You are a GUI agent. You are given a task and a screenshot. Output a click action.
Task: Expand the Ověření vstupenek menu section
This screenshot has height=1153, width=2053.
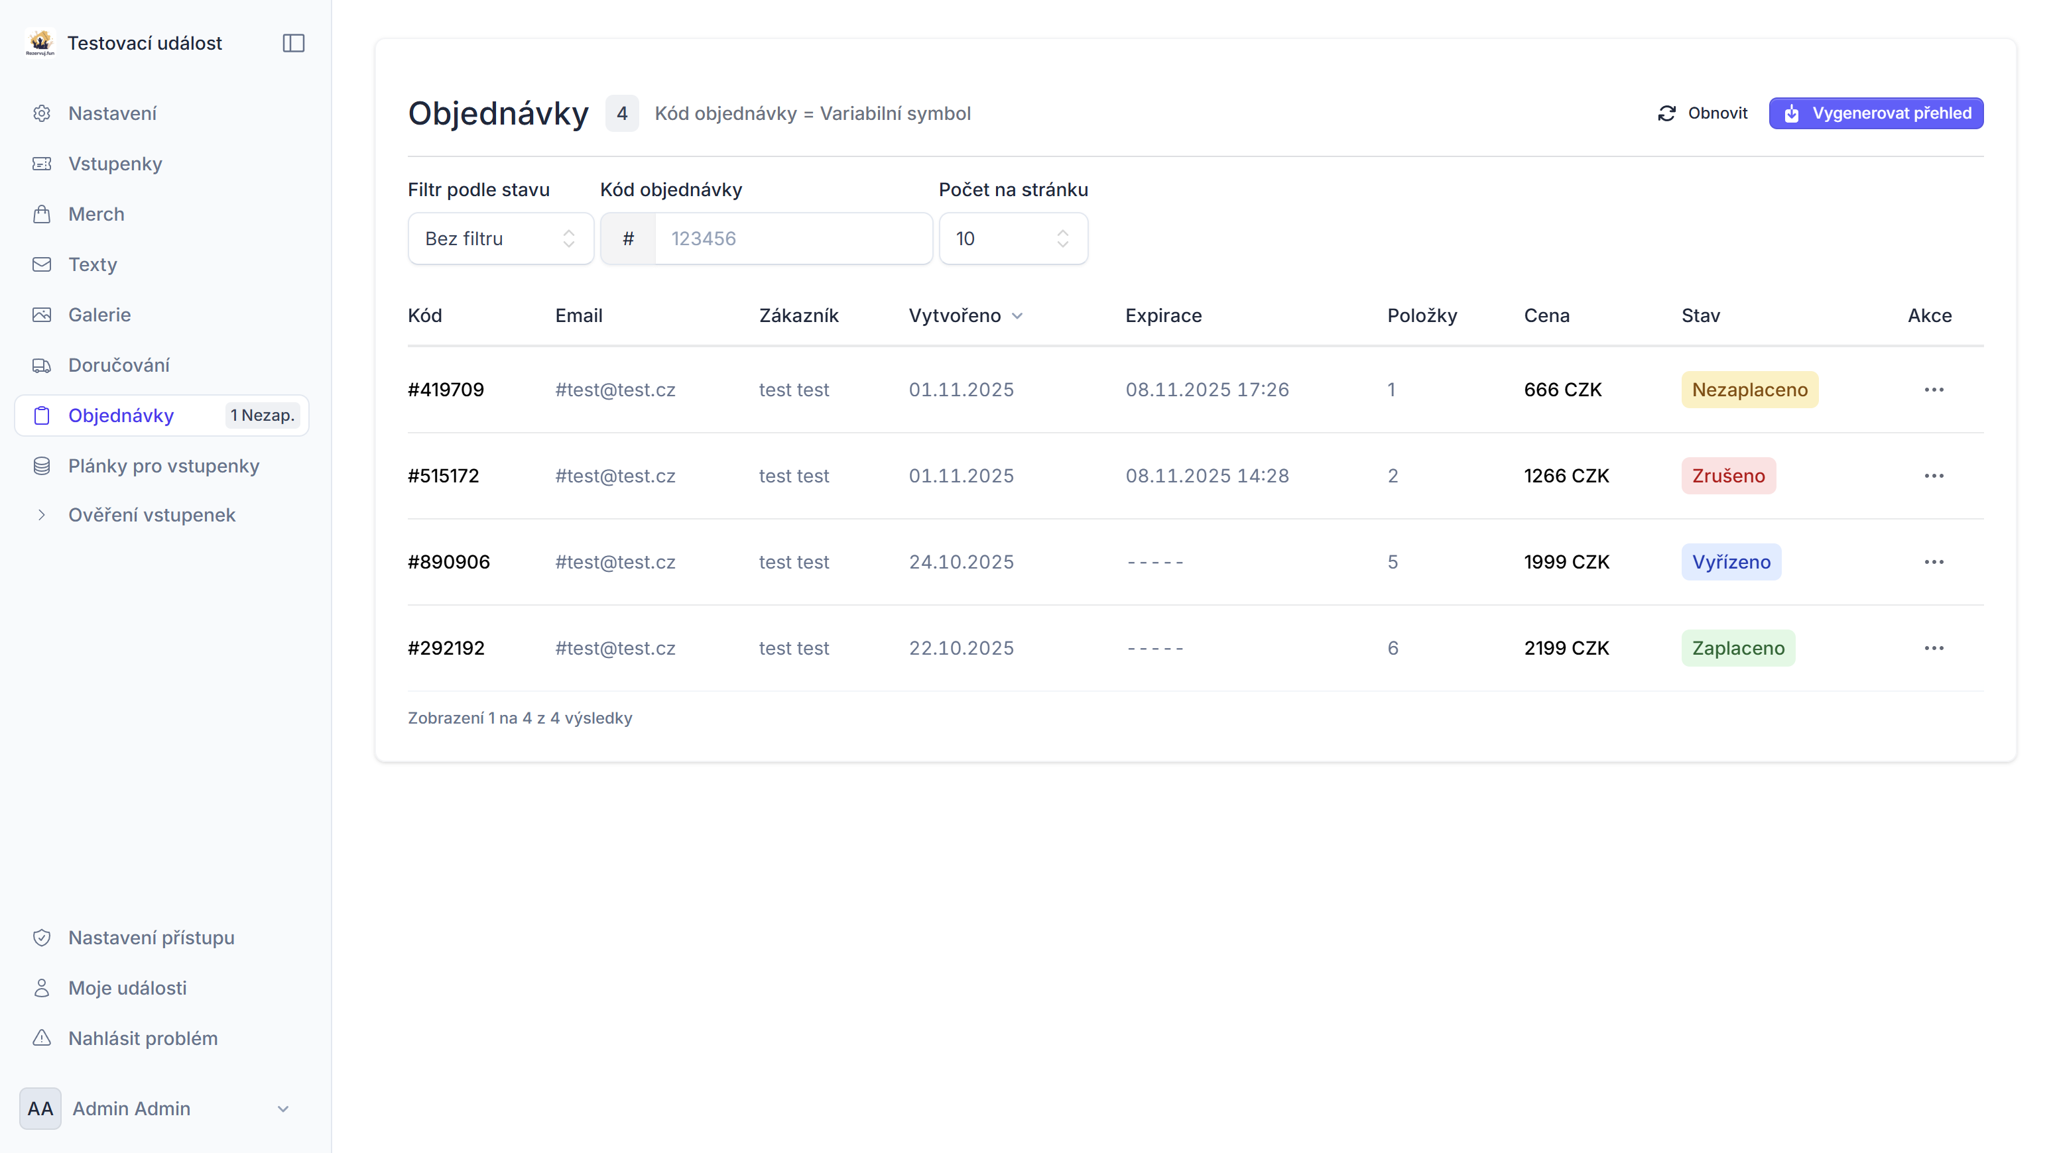coord(151,515)
